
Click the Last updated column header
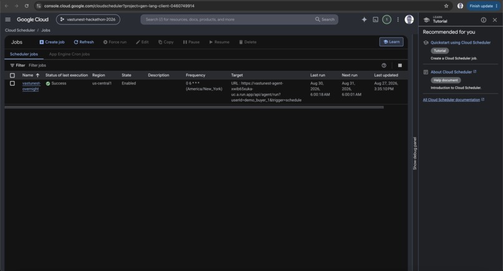click(x=386, y=75)
